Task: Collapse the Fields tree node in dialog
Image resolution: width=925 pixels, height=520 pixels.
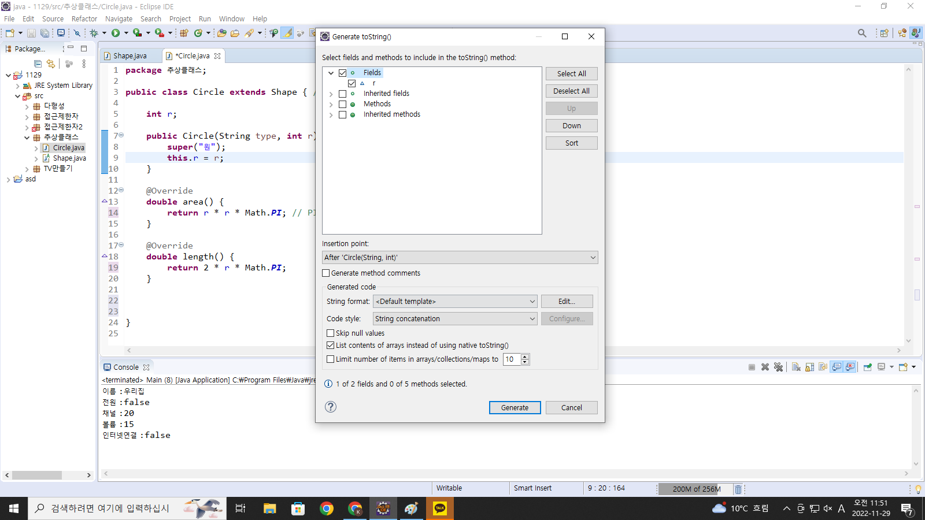Action: pos(331,73)
